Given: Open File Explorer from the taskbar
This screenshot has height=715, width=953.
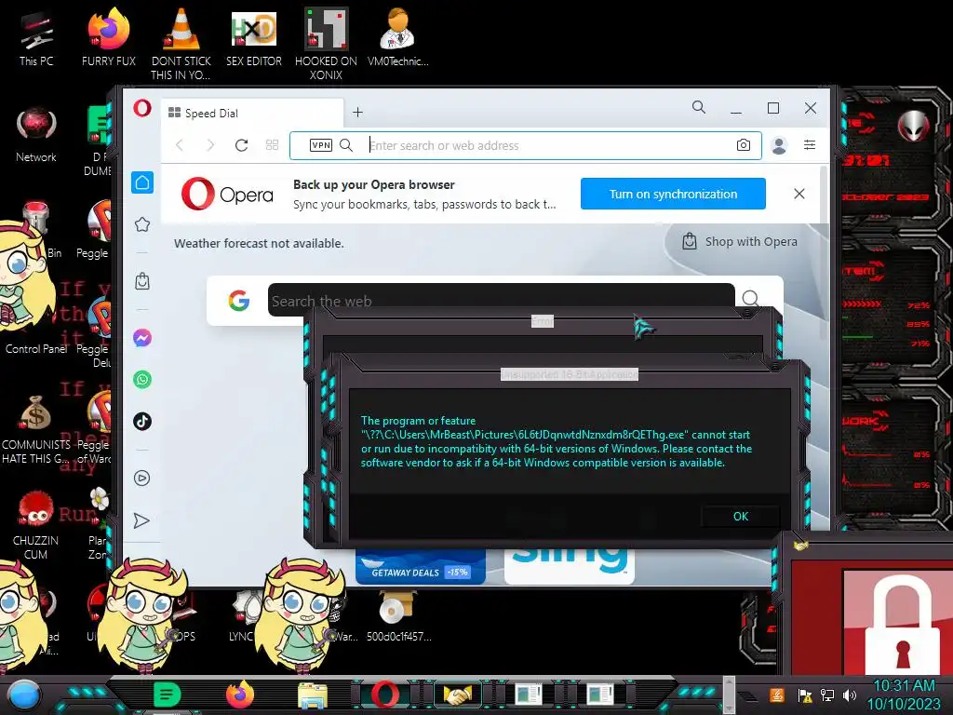Looking at the screenshot, I should [x=313, y=695].
